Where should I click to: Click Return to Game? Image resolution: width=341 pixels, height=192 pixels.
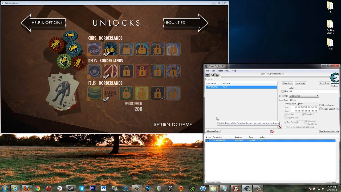(173, 125)
